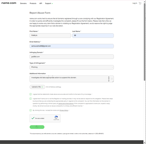Toggle the Privacy Policy acceptance checkbox
This screenshot has height=144, width=146.
[31, 110]
